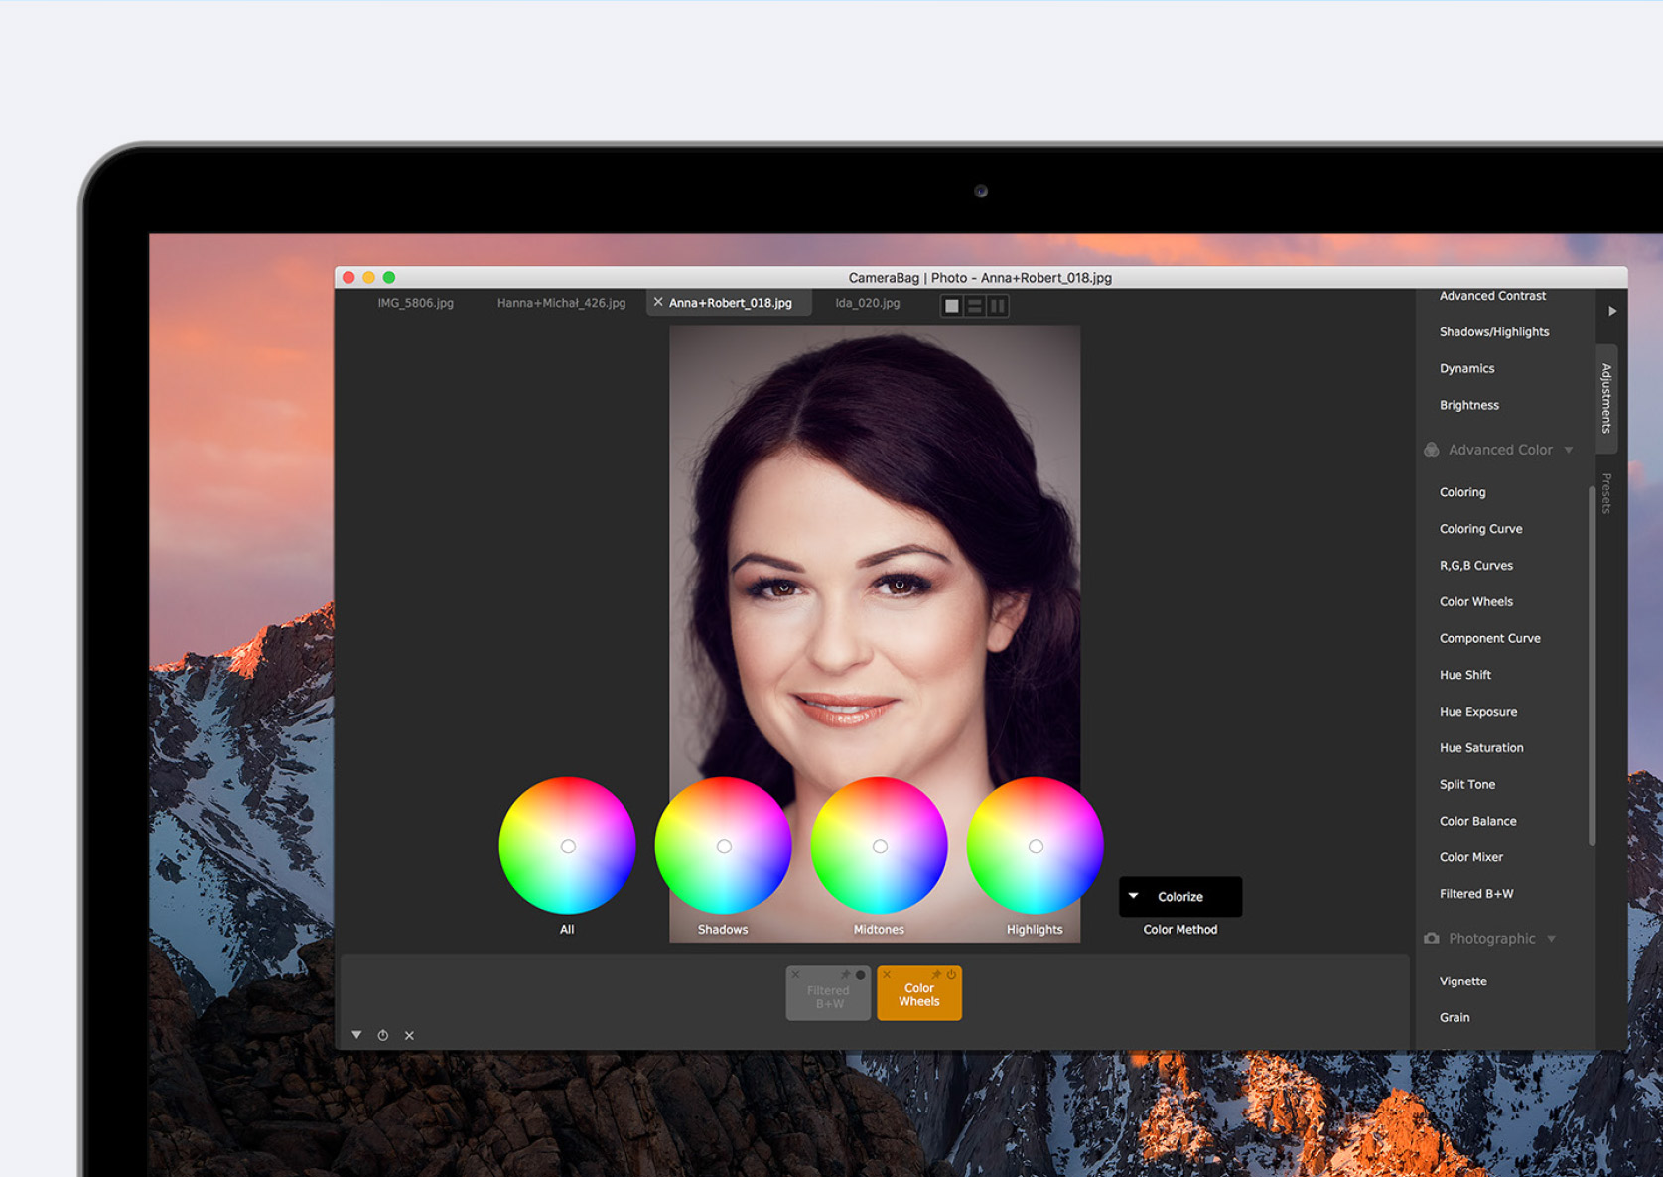This screenshot has height=1177, width=1663.
Task: Click the tray collapse triangle icon
Action: pyautogui.click(x=356, y=1035)
